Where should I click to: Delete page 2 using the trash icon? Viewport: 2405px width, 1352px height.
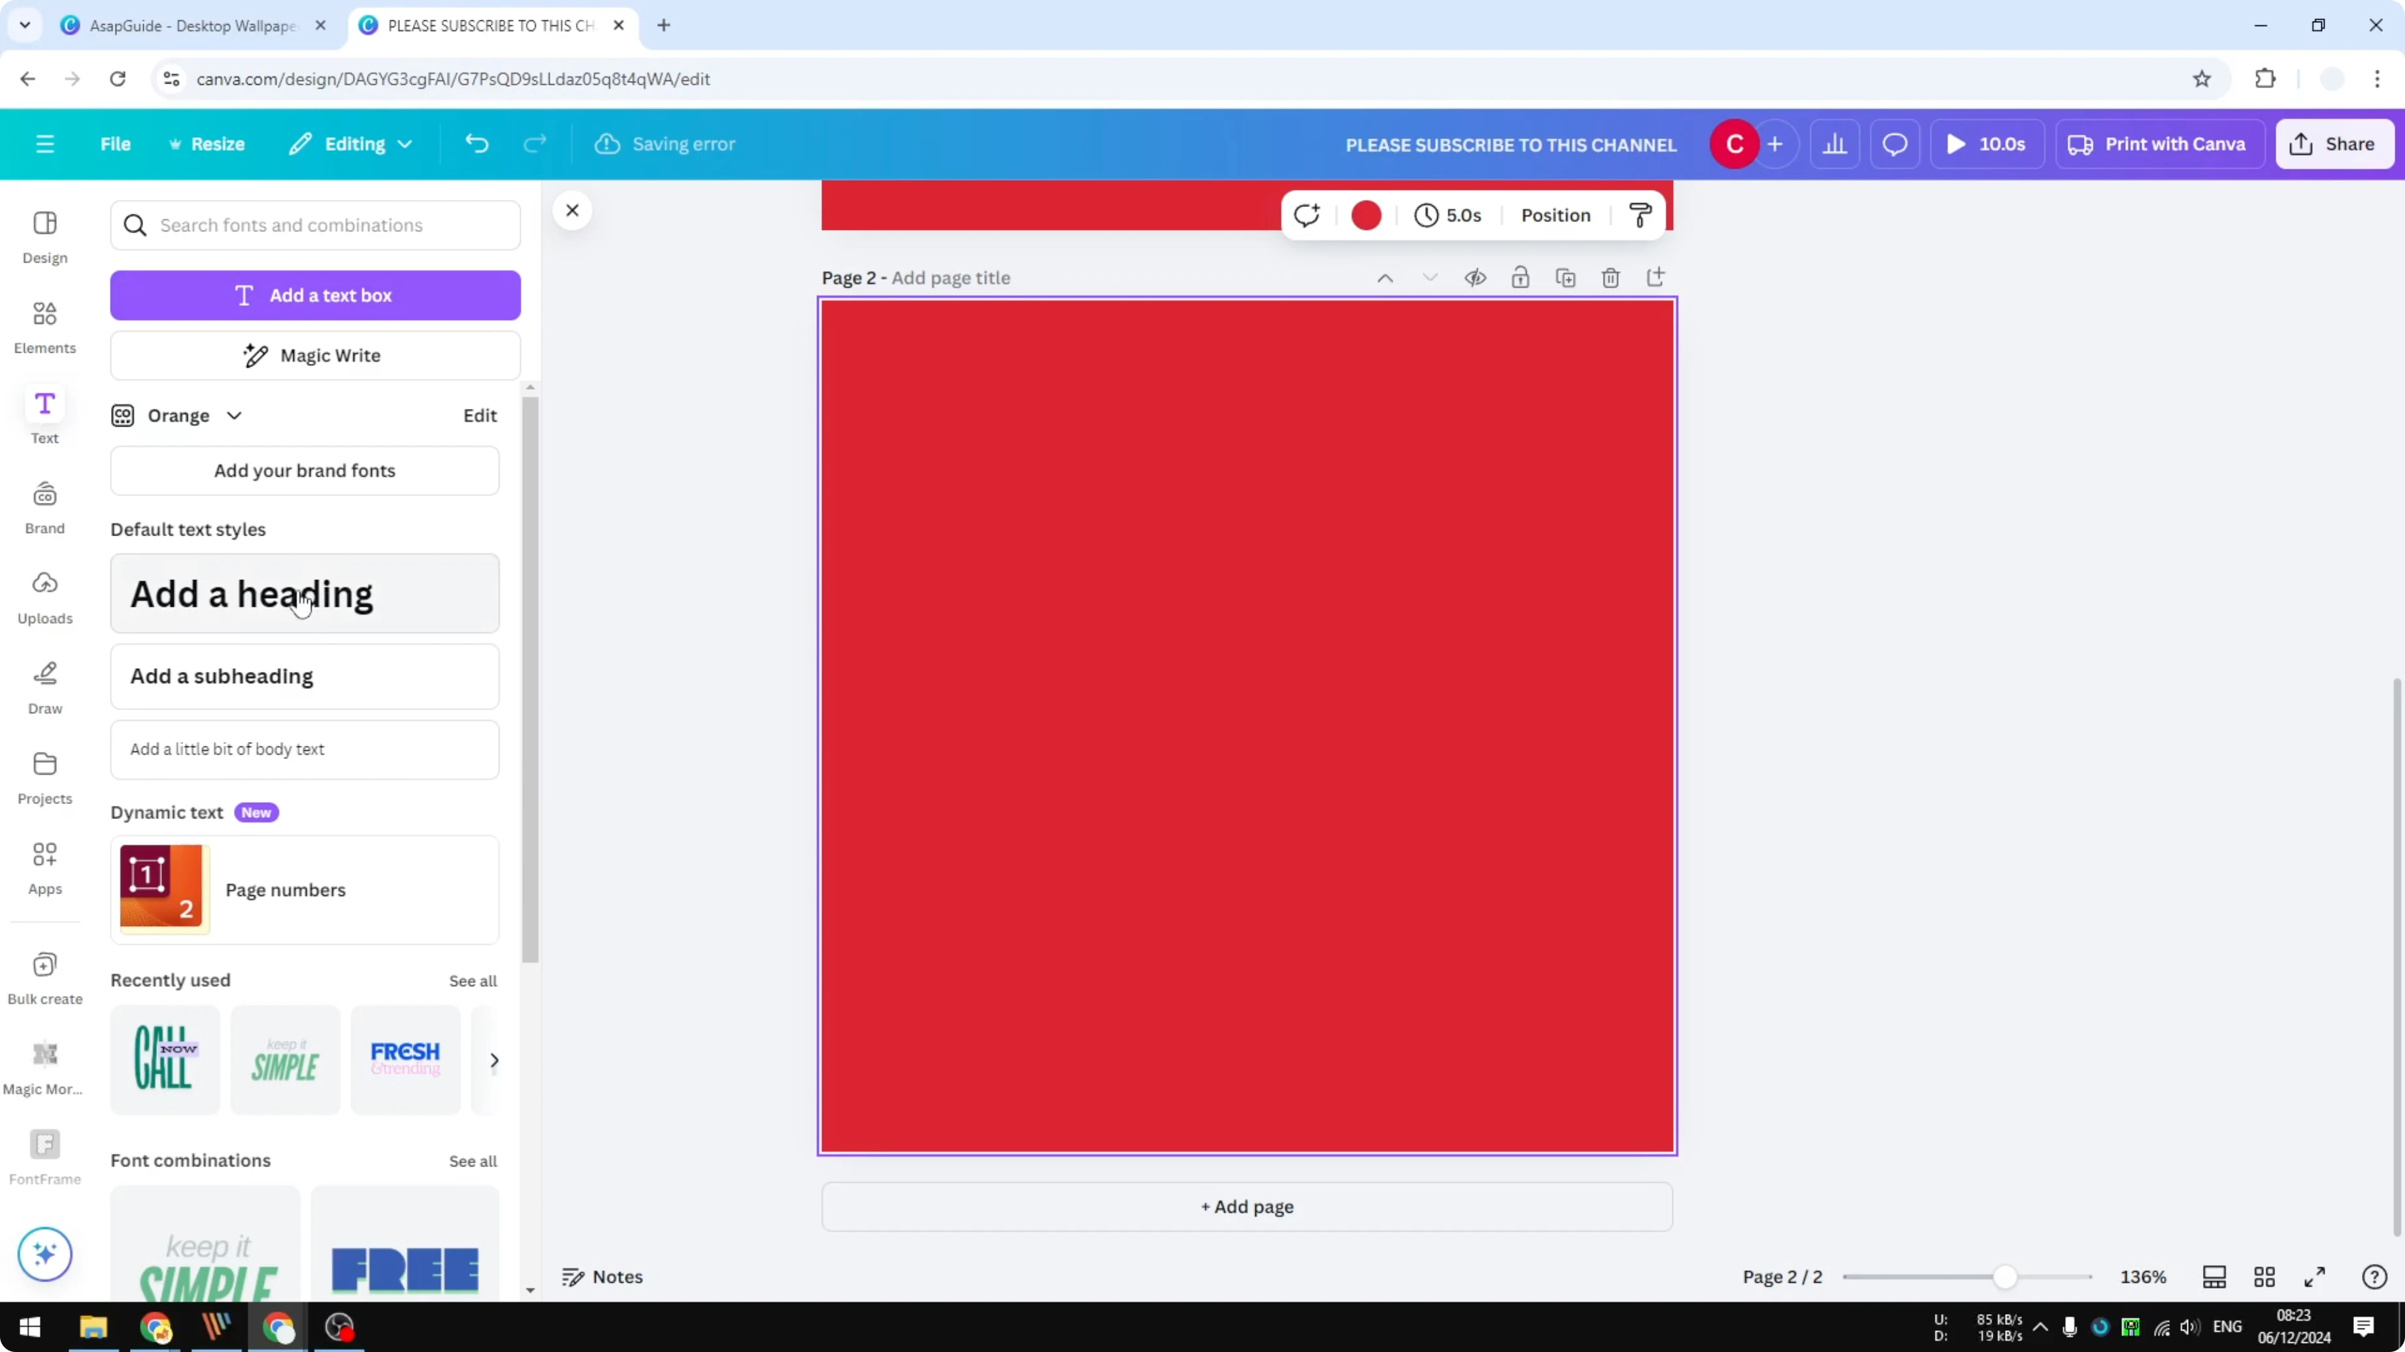coord(1612,277)
